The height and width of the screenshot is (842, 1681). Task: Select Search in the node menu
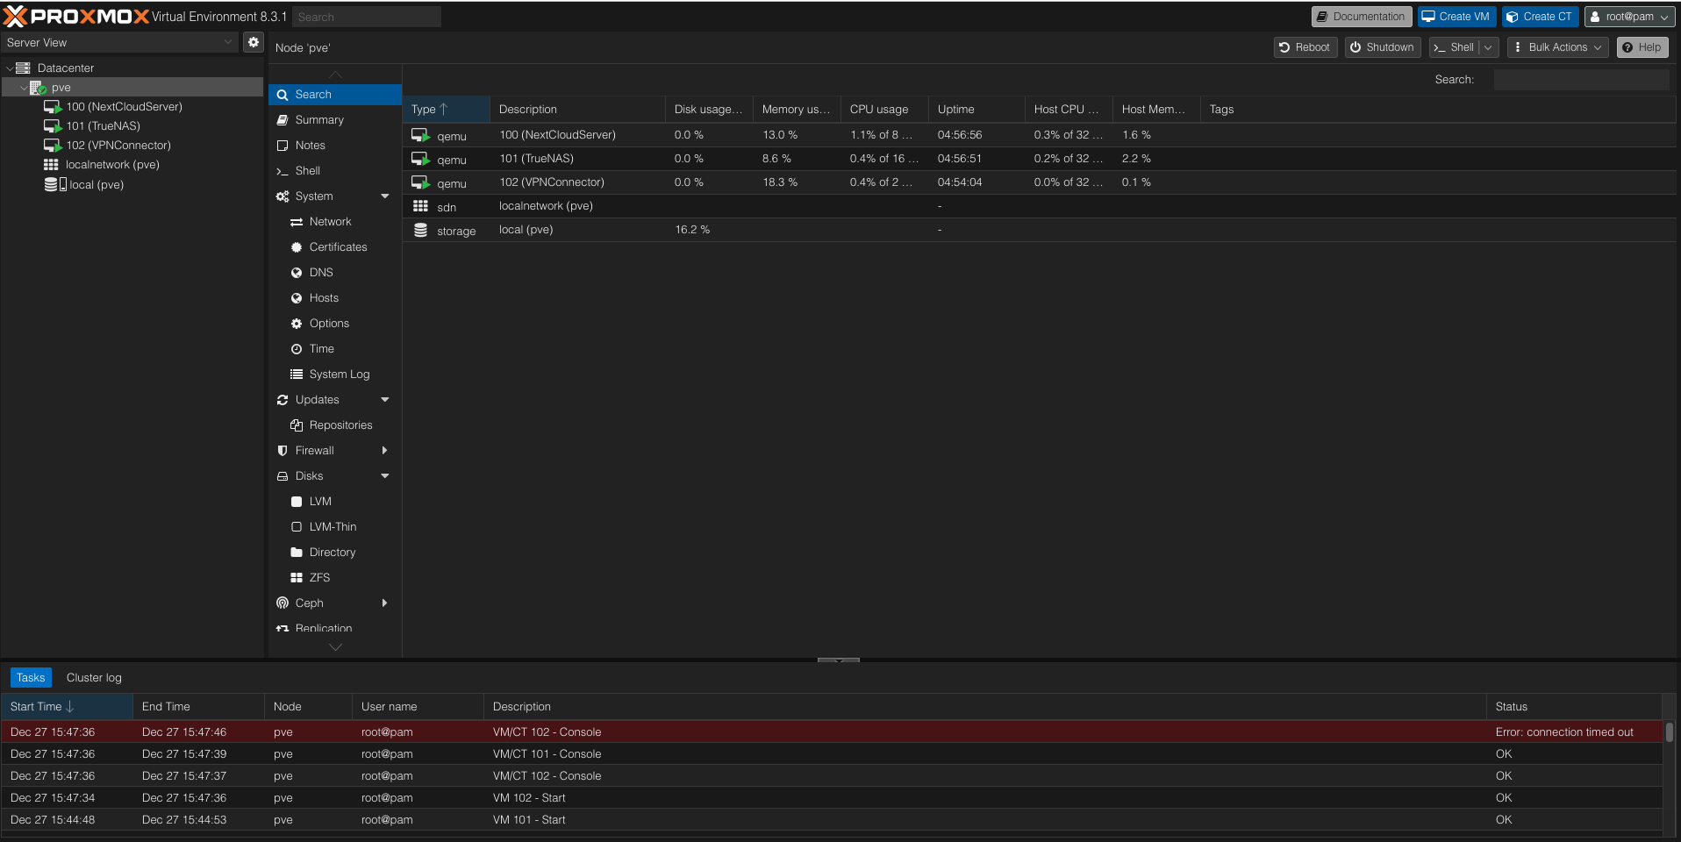click(x=335, y=95)
